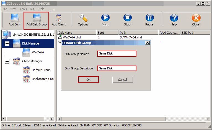The image size is (212, 130).
Task: Click the disk list's left scroll arrow
Action: click(59, 119)
